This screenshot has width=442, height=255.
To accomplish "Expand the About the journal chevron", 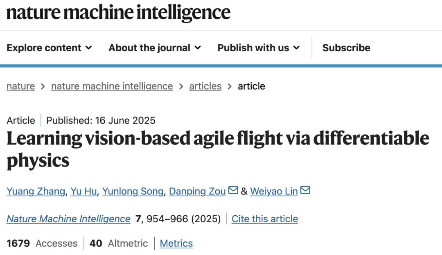I will (x=198, y=47).
